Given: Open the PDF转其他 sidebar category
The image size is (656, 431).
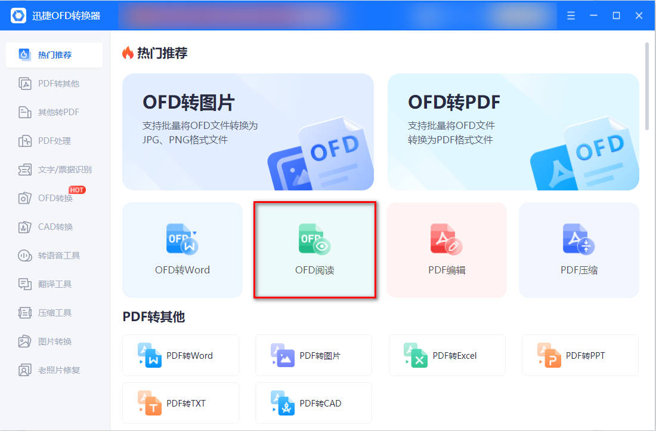Looking at the screenshot, I should [54, 84].
